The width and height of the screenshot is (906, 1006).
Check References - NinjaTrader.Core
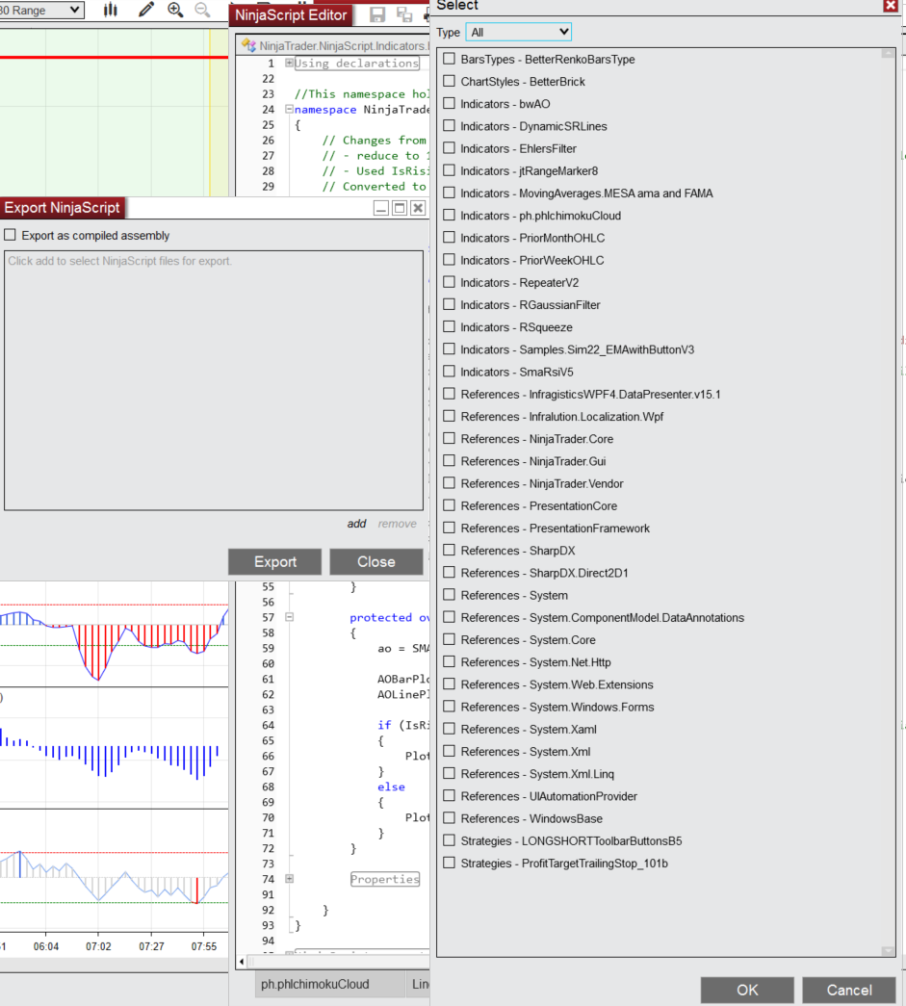click(x=450, y=438)
